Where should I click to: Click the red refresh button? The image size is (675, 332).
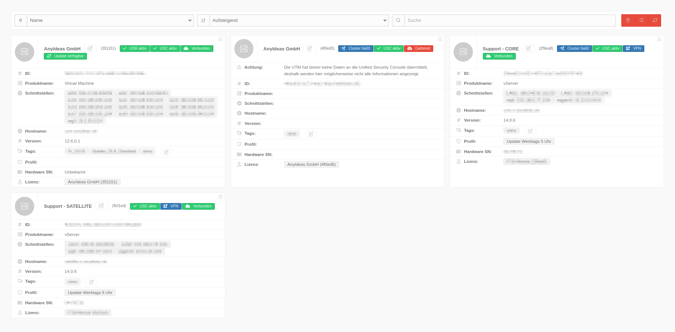pos(655,20)
